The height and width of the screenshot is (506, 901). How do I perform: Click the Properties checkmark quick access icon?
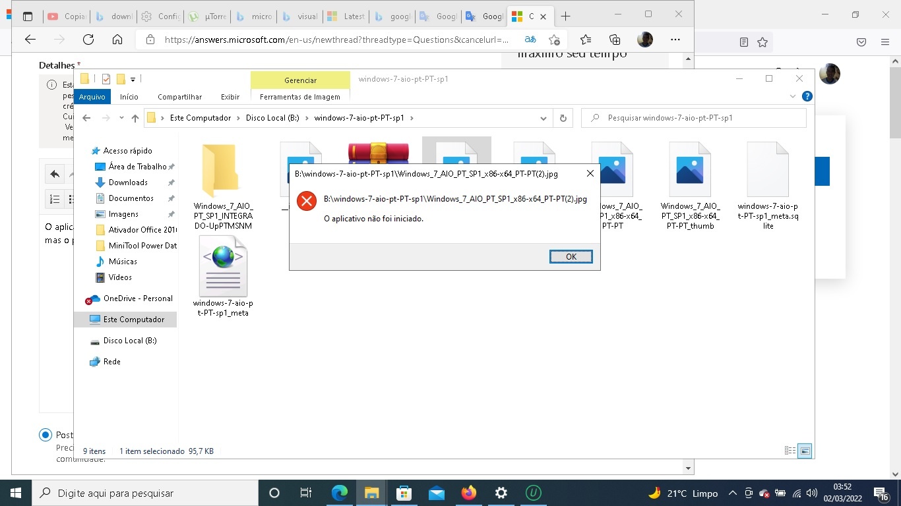click(x=106, y=79)
